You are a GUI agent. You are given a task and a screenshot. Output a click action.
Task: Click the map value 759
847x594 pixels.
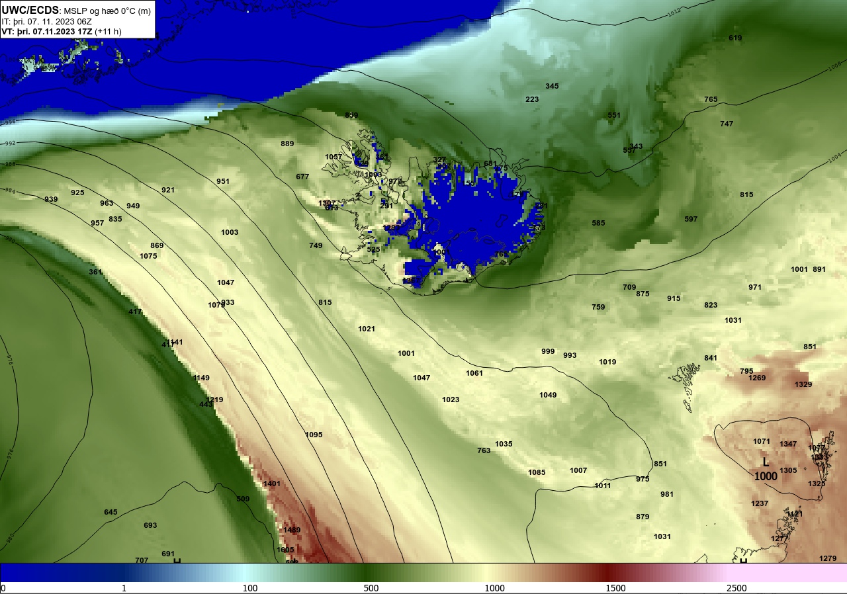[x=598, y=307]
